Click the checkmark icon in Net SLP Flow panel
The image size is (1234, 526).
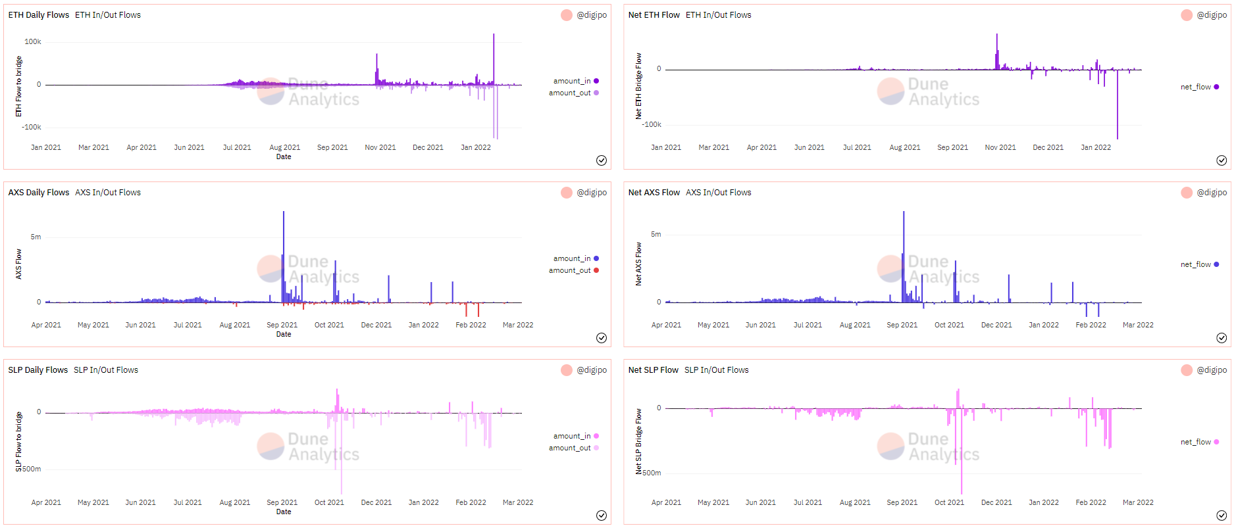(1221, 515)
